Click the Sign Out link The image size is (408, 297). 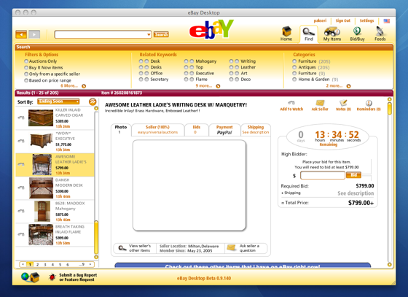point(342,20)
